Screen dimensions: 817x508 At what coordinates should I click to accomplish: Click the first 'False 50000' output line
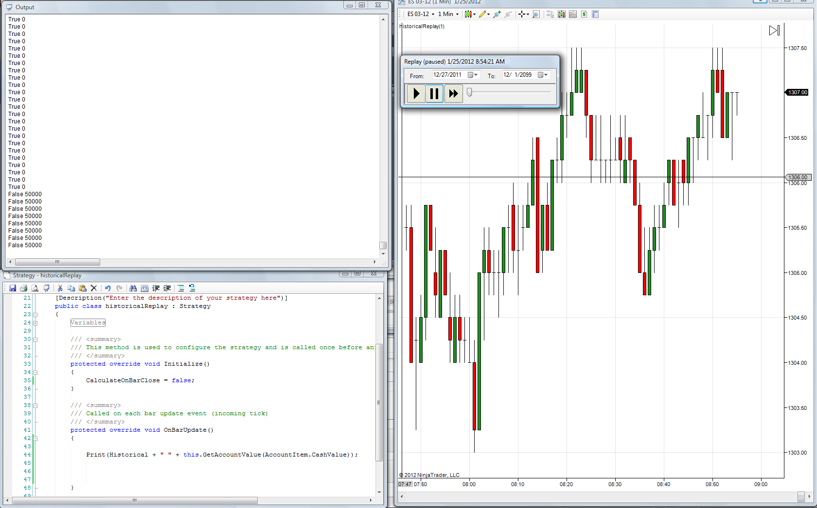point(25,194)
